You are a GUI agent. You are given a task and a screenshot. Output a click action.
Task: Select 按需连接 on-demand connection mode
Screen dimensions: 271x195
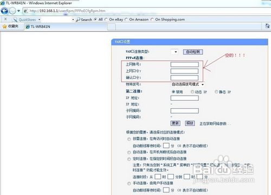click(x=129, y=139)
